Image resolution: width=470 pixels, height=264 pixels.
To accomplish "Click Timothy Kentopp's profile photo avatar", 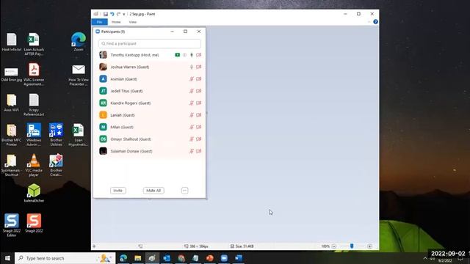I will click(103, 55).
